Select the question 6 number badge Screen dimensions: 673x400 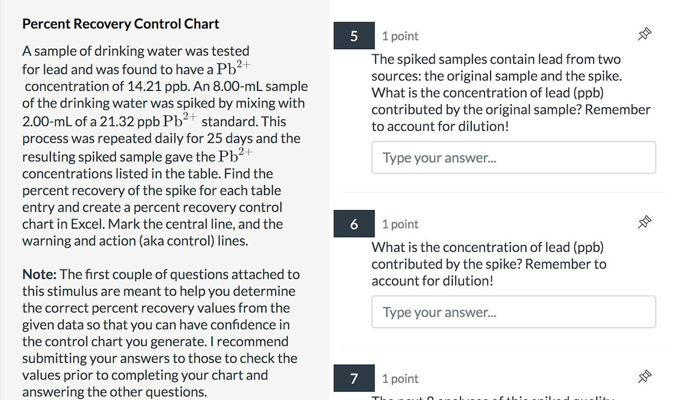coord(354,224)
